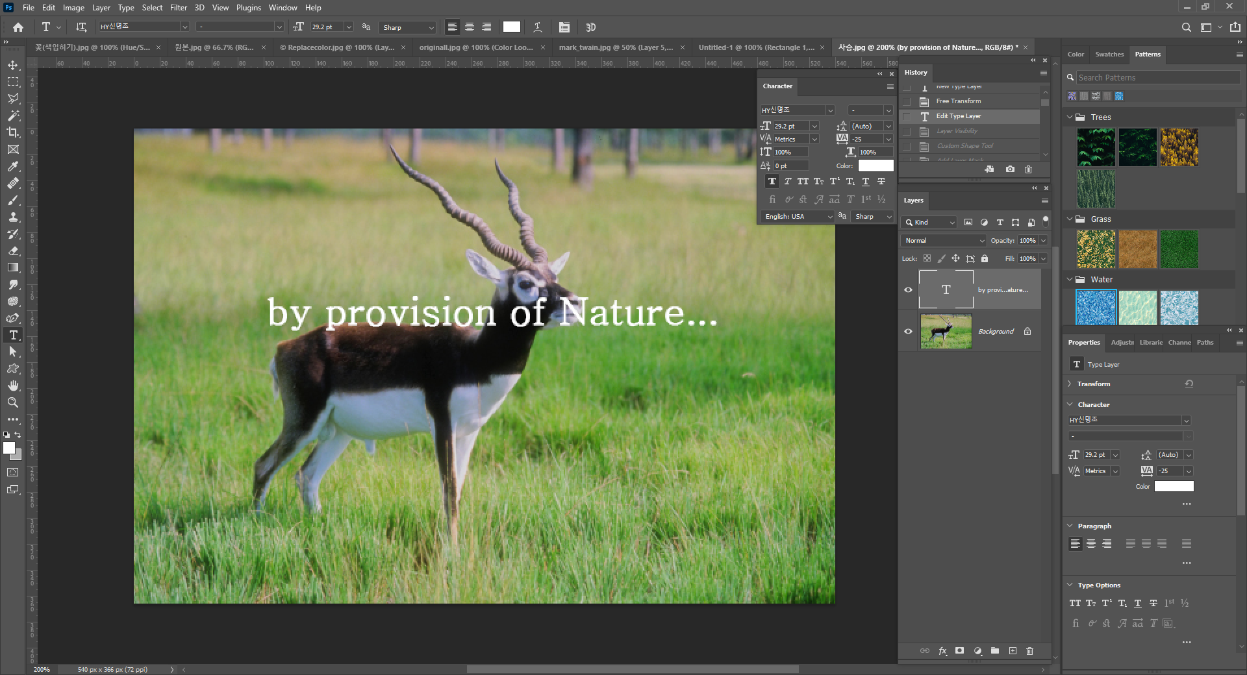The image size is (1247, 675).
Task: Open the layer blend mode Normal dropdown
Action: (943, 241)
